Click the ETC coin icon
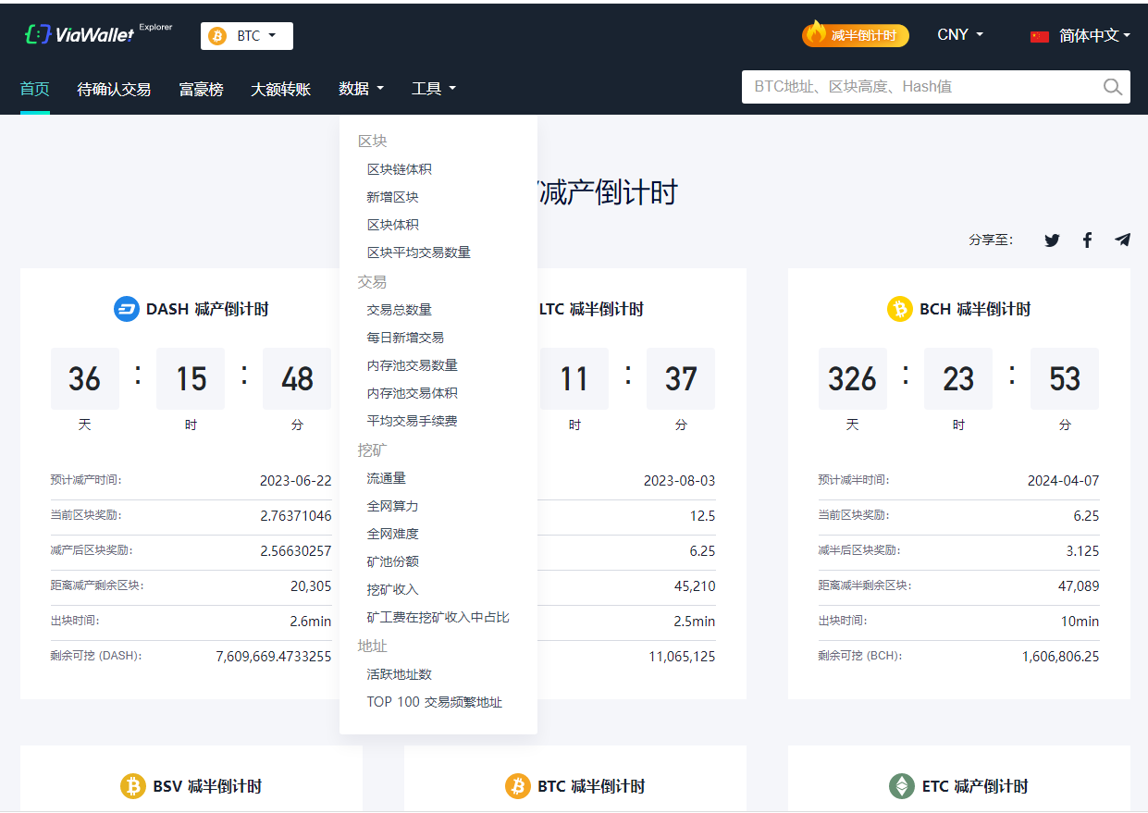Viewport: 1148px width, 813px height. [x=901, y=786]
